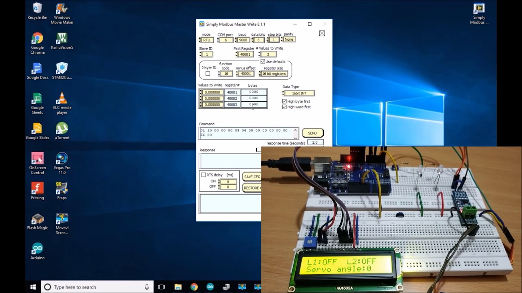This screenshot has width=522, height=293.
Task: Open the Recycle Bin desktop icon
Action: pyautogui.click(x=37, y=11)
